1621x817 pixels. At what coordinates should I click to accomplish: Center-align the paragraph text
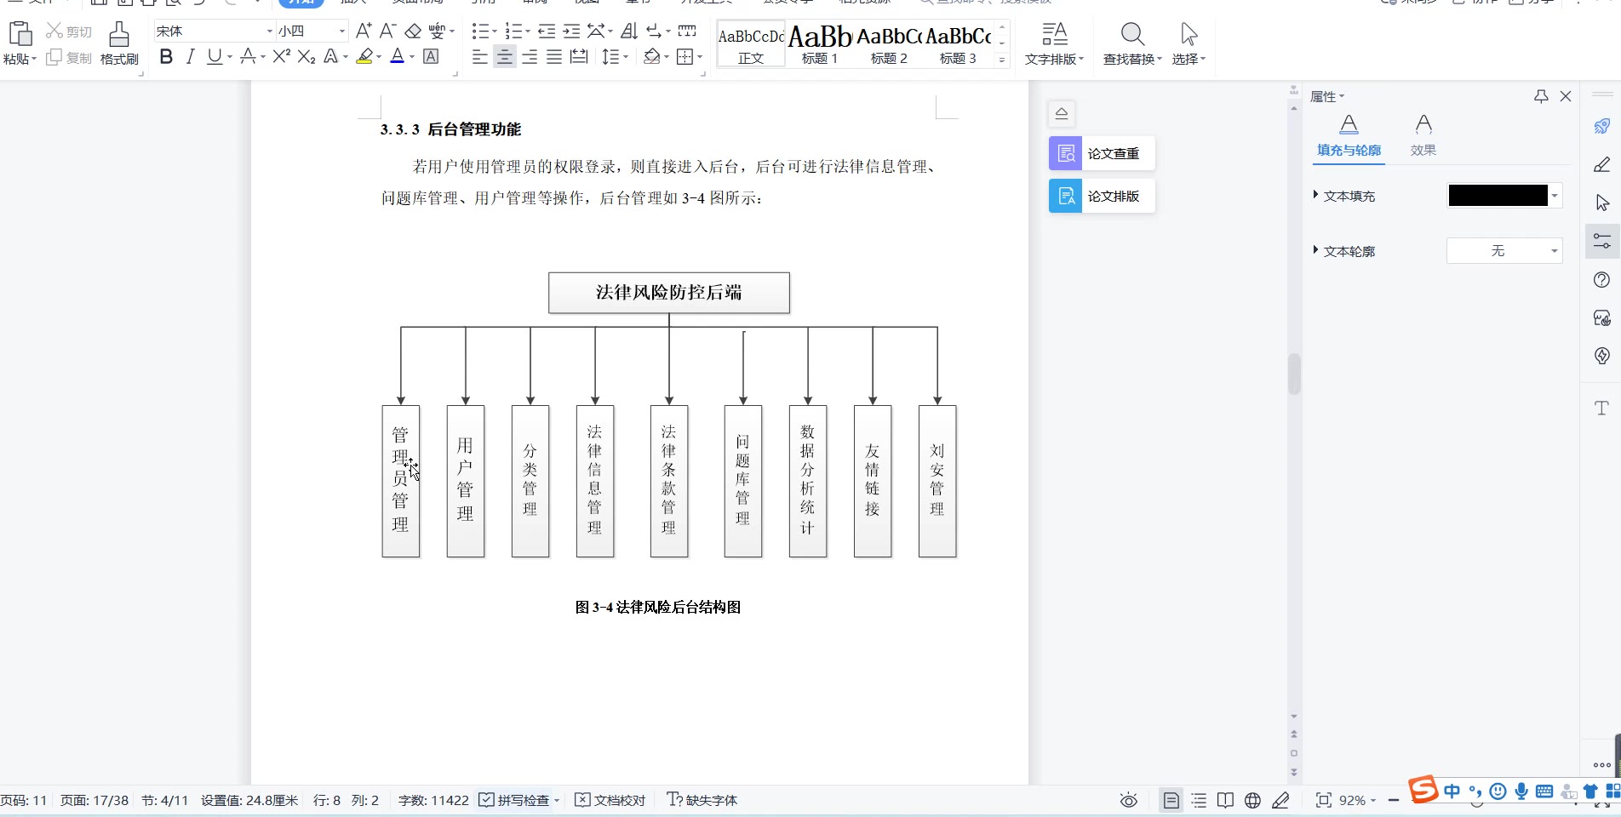point(505,57)
